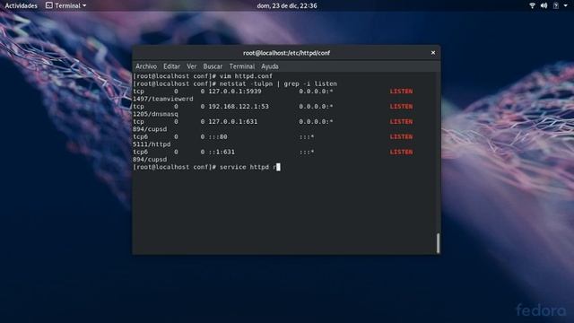
Task: Click LISTEN in the teamviewerd row
Action: pyautogui.click(x=401, y=92)
